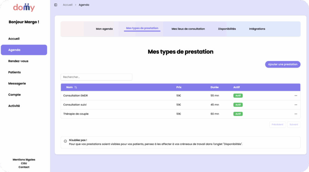The height and width of the screenshot is (172, 309).
Task: Click Actif badge for Thérapie de couple
Action: pos(238,114)
